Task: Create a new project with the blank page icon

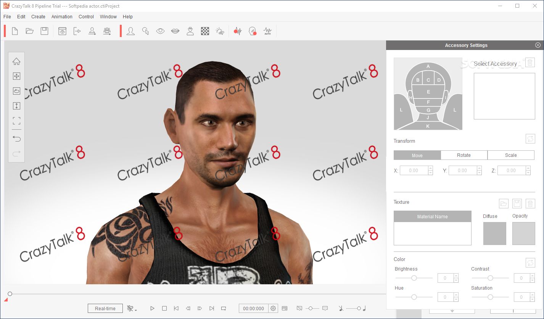Action: pos(15,31)
